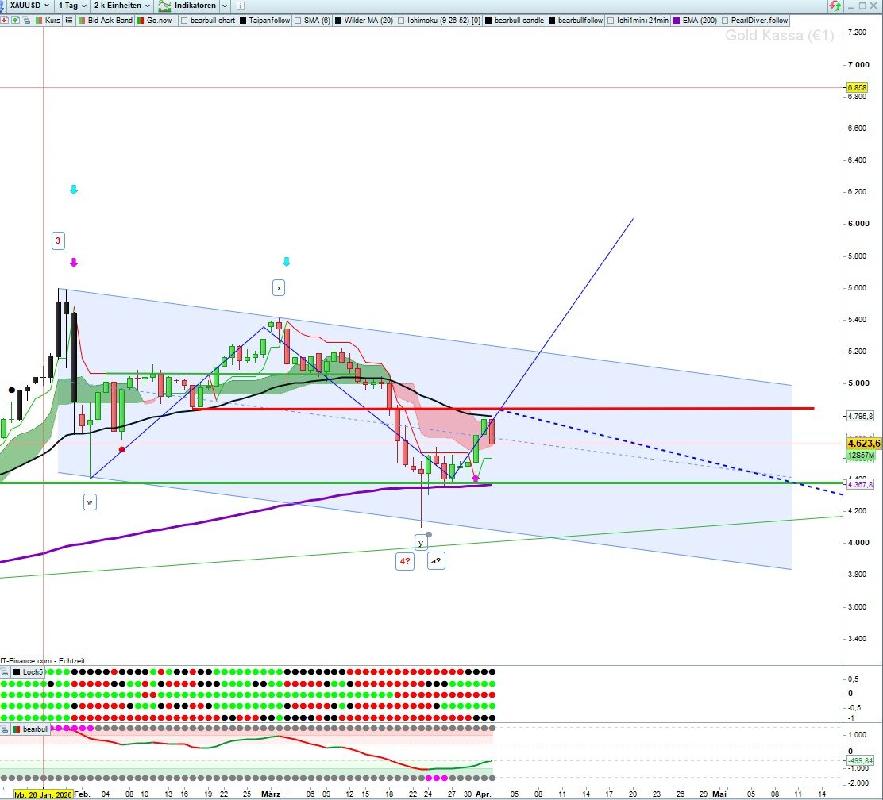Click the yellow 4.623,6 current price label
Viewport: 883px width, 800px height.
coord(862,444)
